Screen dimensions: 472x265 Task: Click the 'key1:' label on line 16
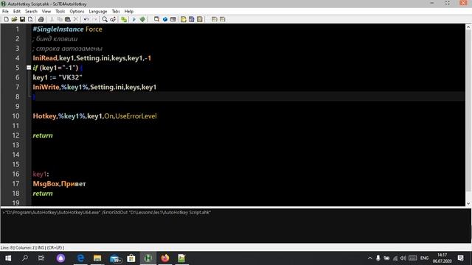click(41, 174)
